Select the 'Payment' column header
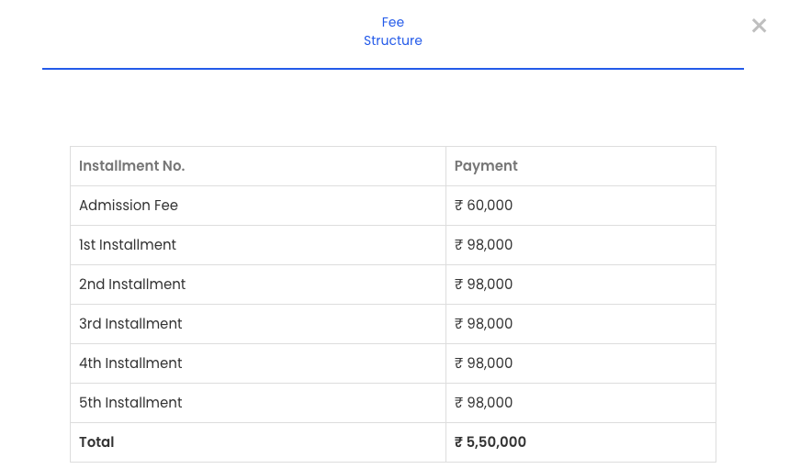The height and width of the screenshot is (469, 789). coord(486,166)
